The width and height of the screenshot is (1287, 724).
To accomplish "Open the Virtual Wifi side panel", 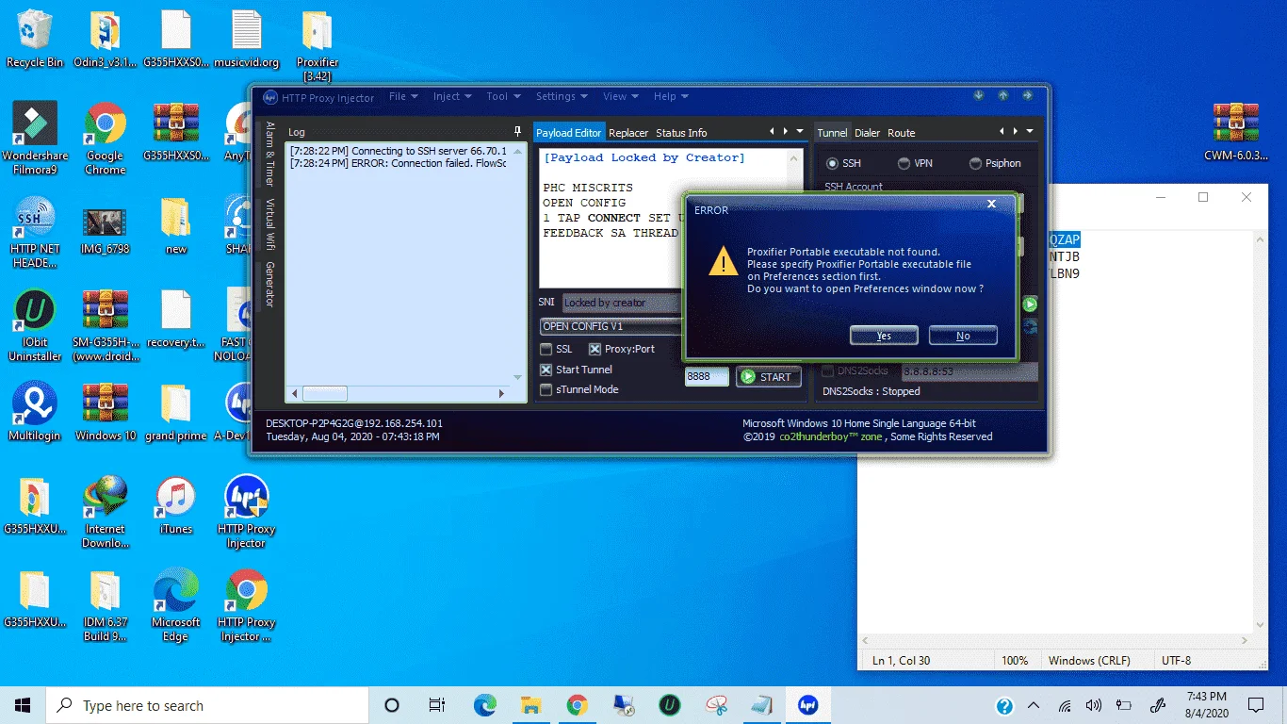I will click(x=269, y=225).
